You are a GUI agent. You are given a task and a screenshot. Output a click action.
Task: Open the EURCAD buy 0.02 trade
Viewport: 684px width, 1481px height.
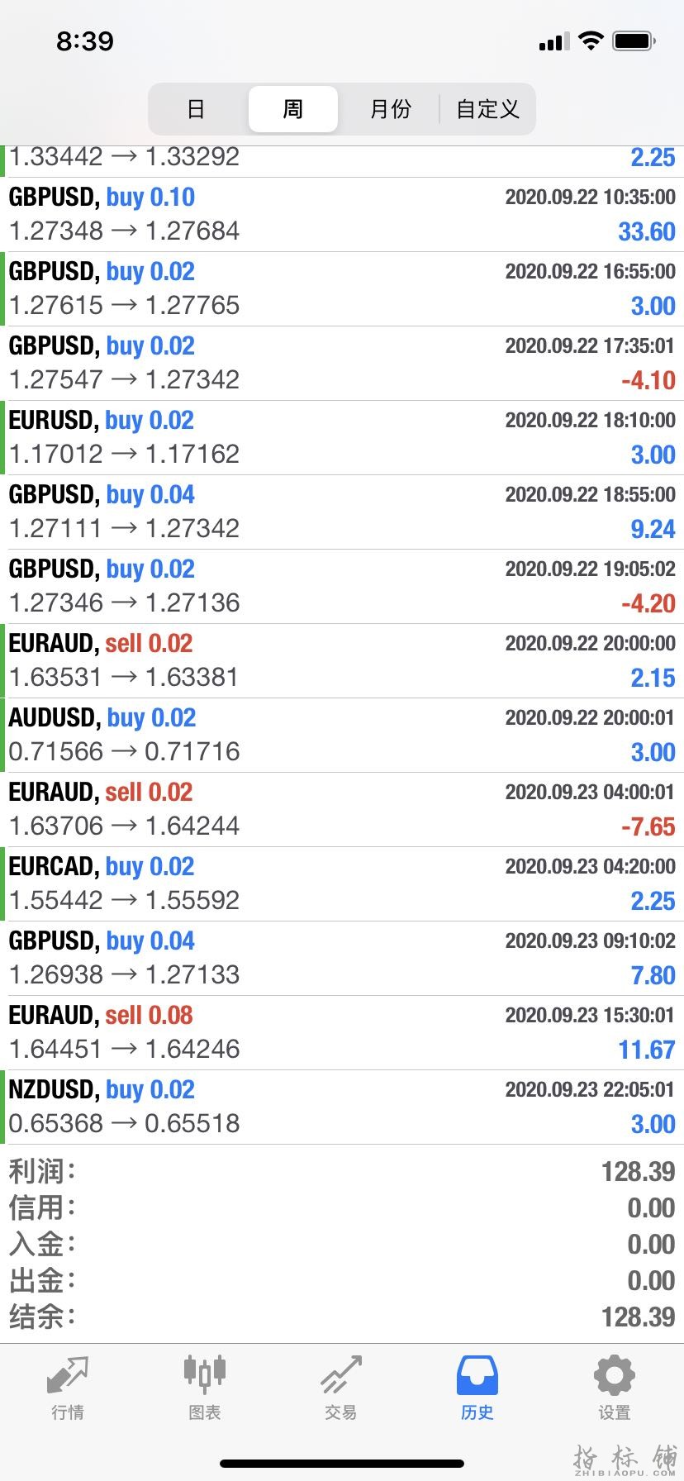342,884
